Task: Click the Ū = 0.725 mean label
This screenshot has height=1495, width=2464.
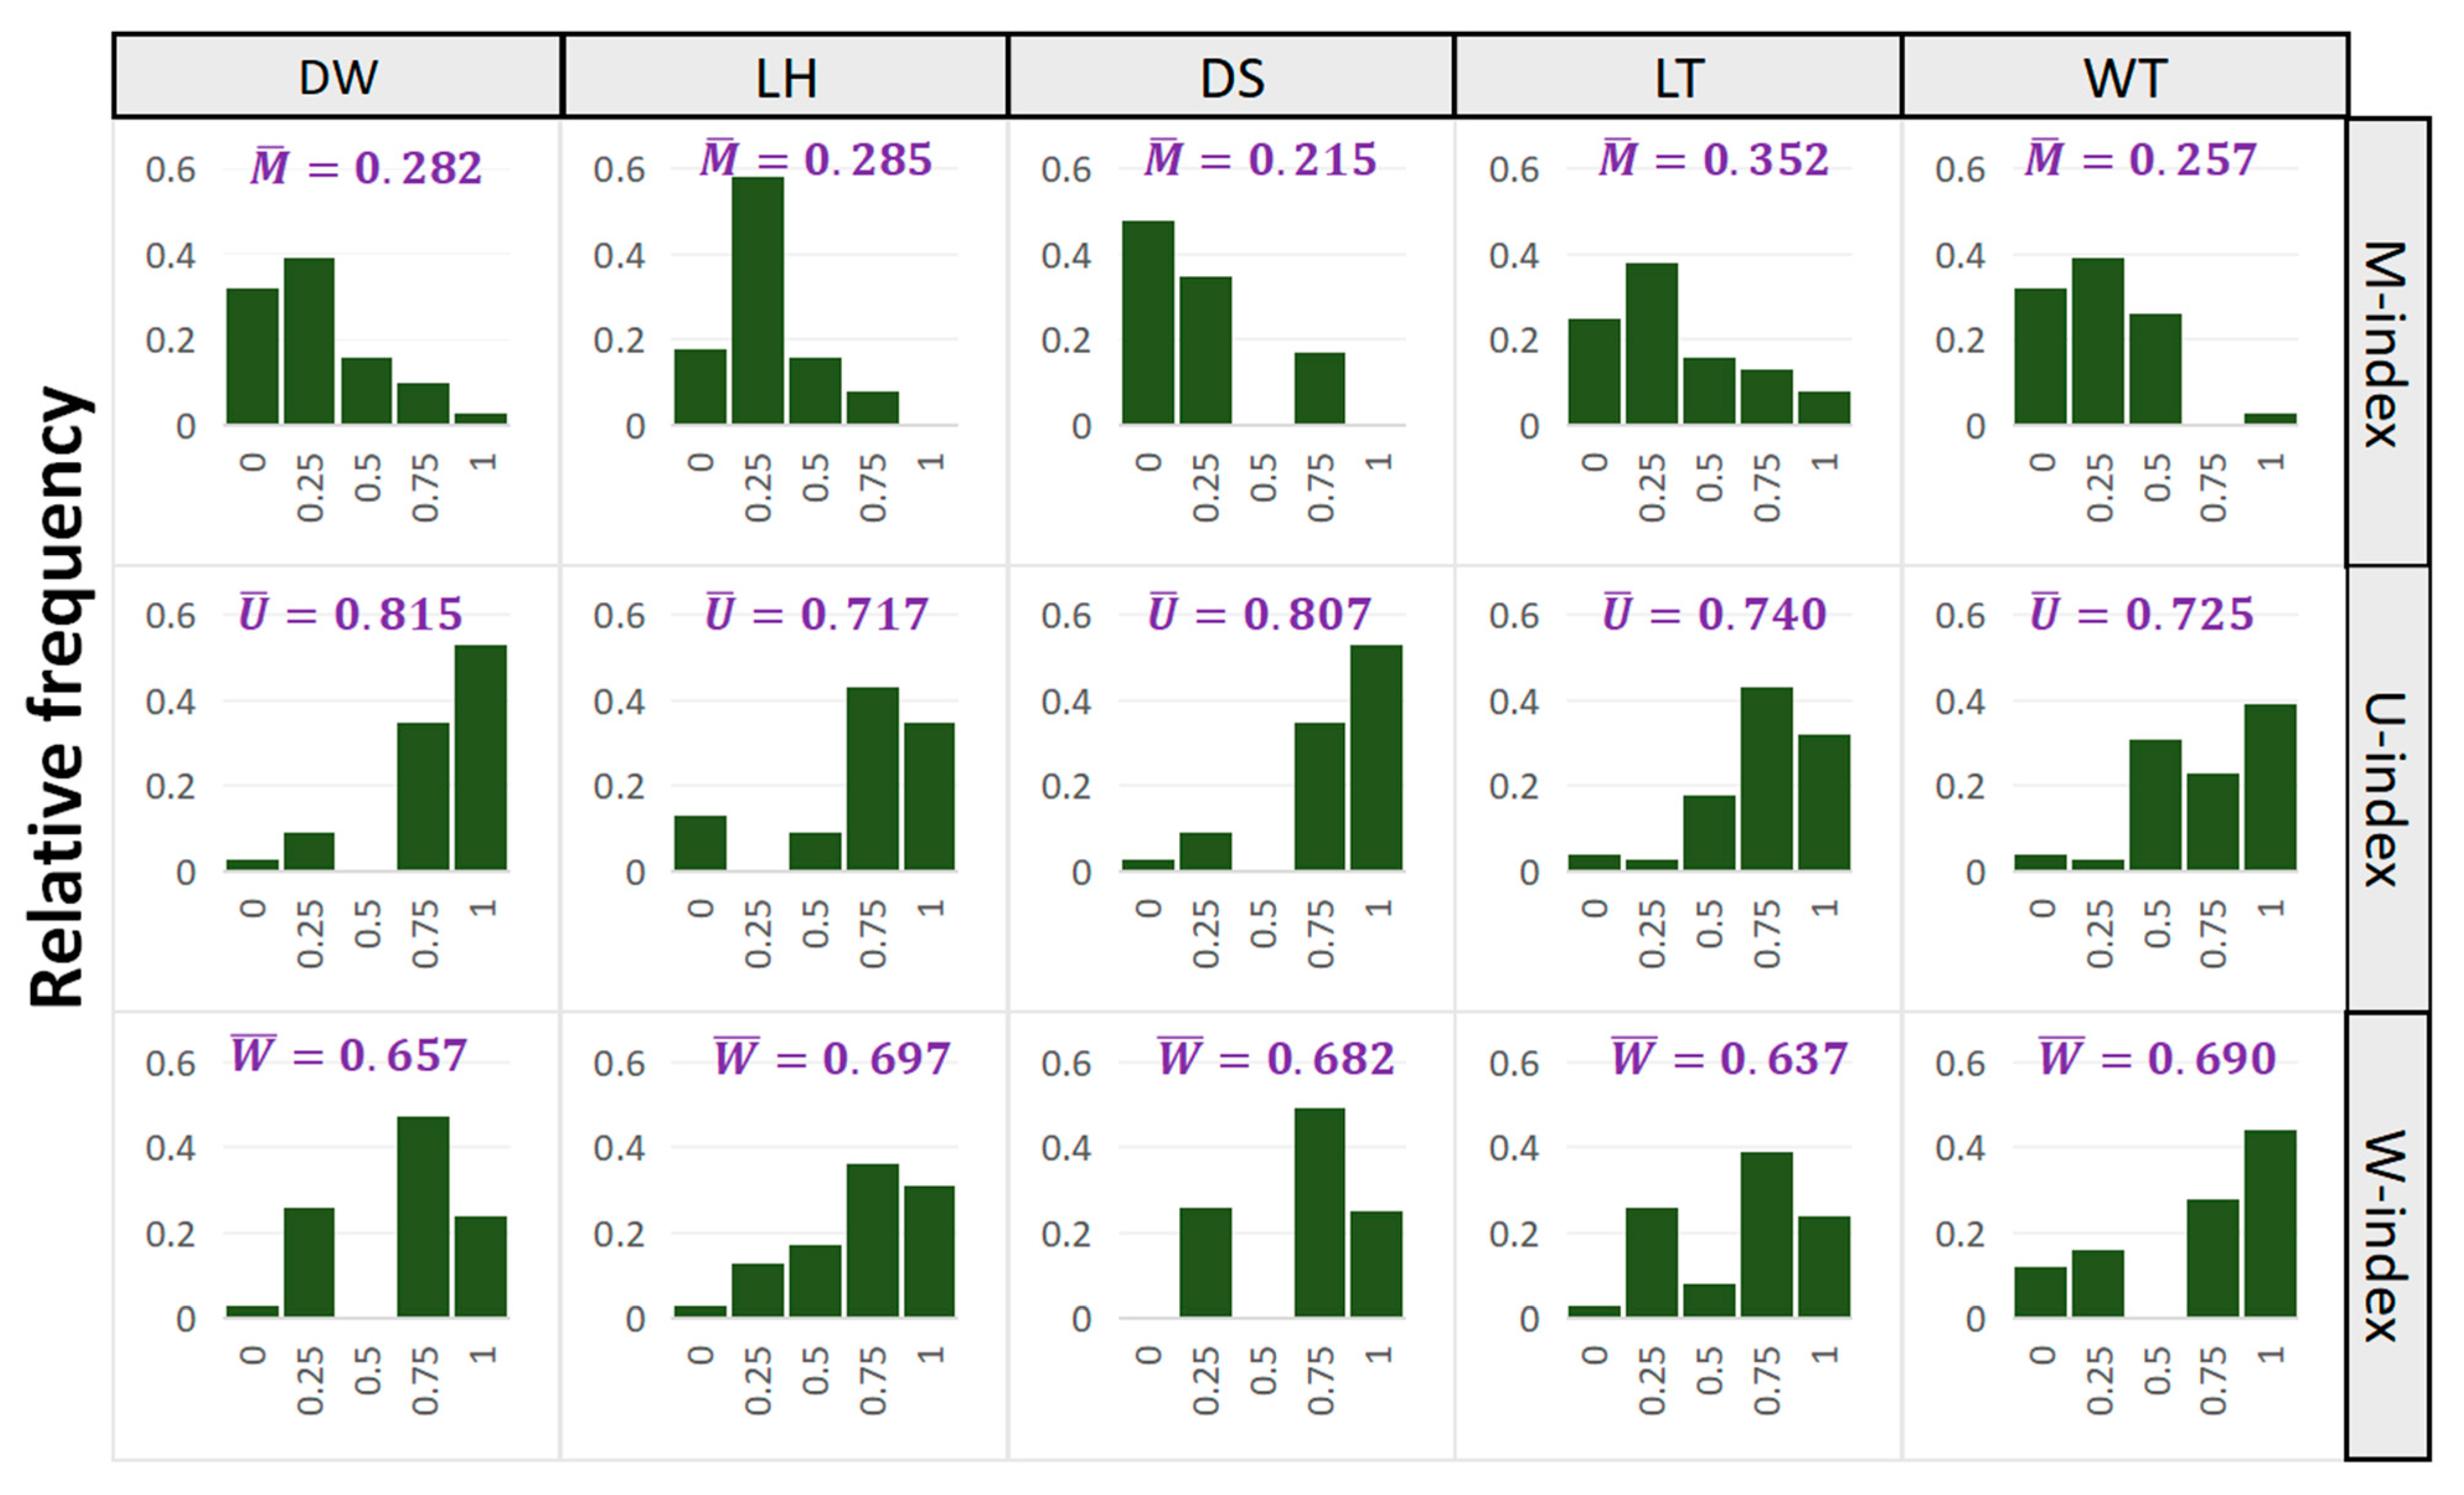Action: (x=2141, y=613)
